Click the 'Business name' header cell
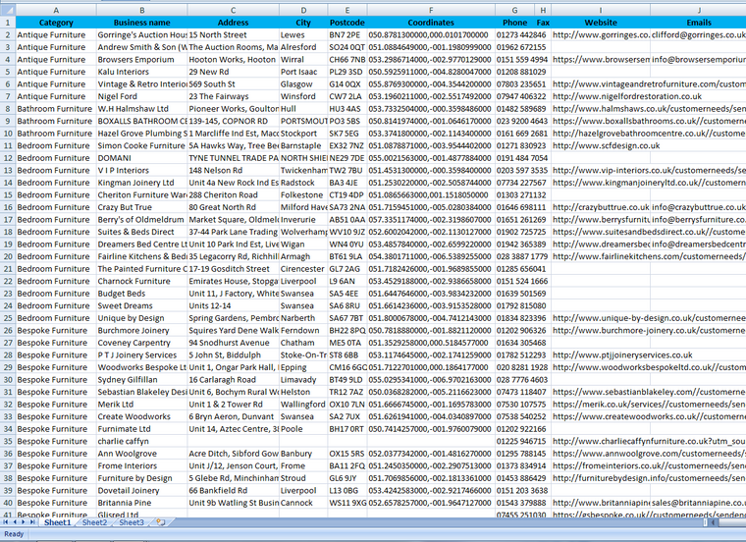Image resolution: width=746 pixels, height=542 pixels. pos(141,23)
